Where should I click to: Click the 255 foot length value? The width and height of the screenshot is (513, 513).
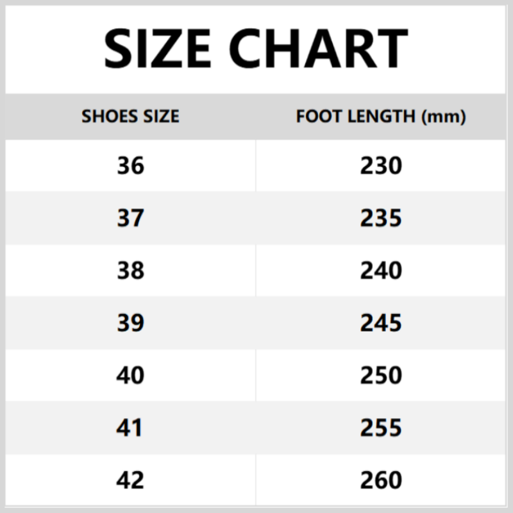(381, 428)
